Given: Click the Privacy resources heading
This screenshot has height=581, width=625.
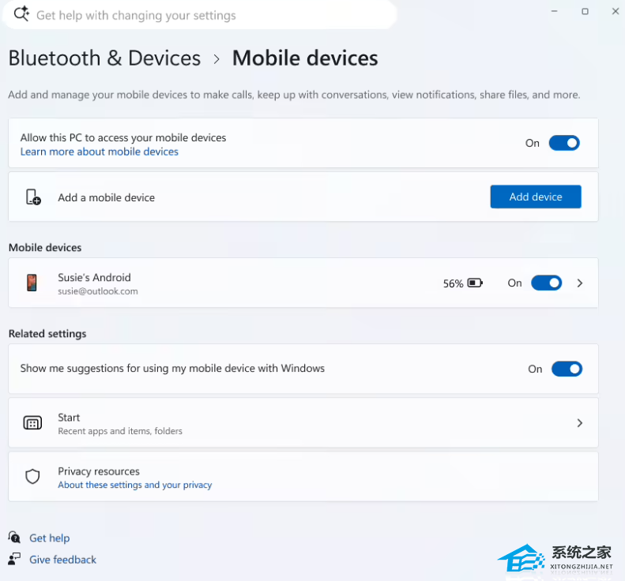Looking at the screenshot, I should tap(99, 471).
